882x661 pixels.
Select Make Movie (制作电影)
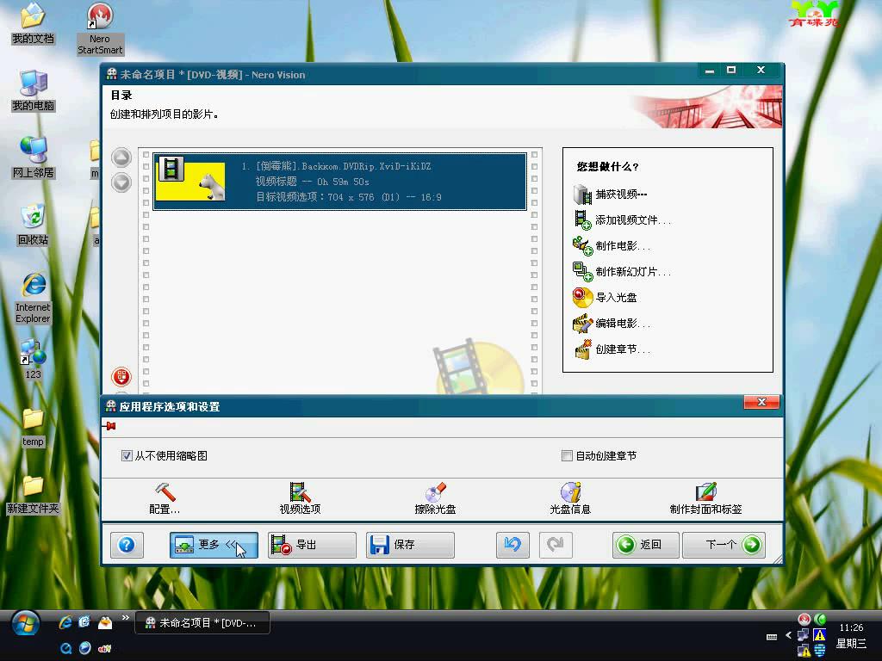click(x=612, y=246)
